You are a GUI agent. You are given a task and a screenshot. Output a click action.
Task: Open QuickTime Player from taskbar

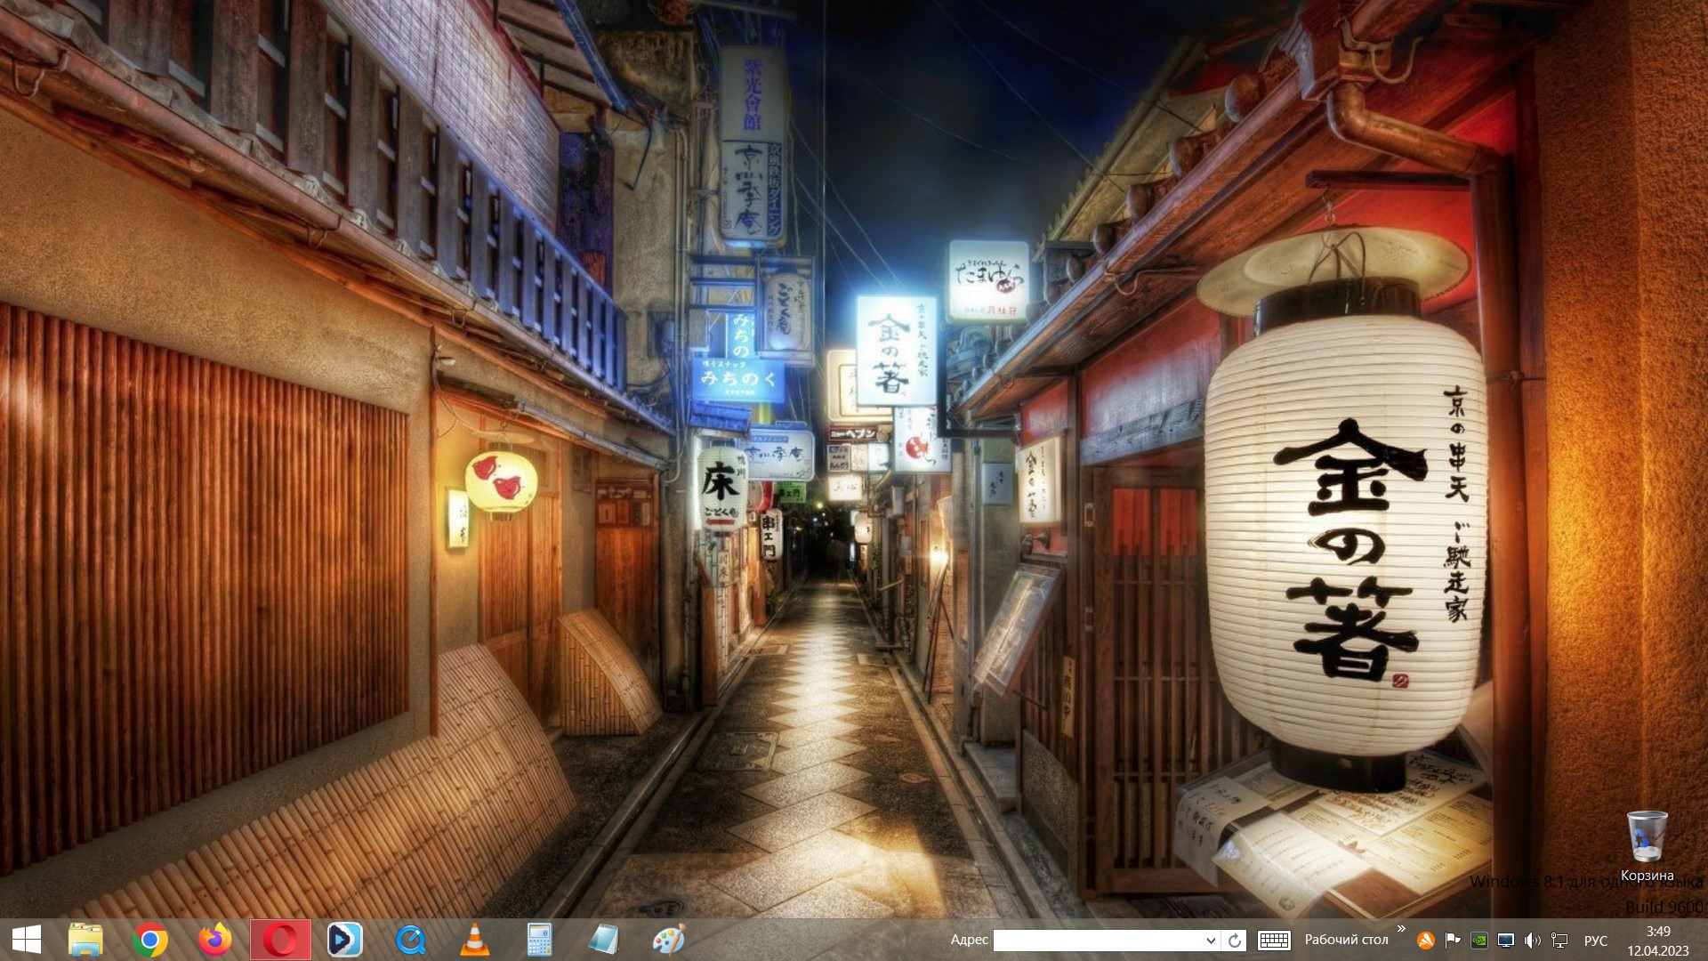(x=410, y=940)
